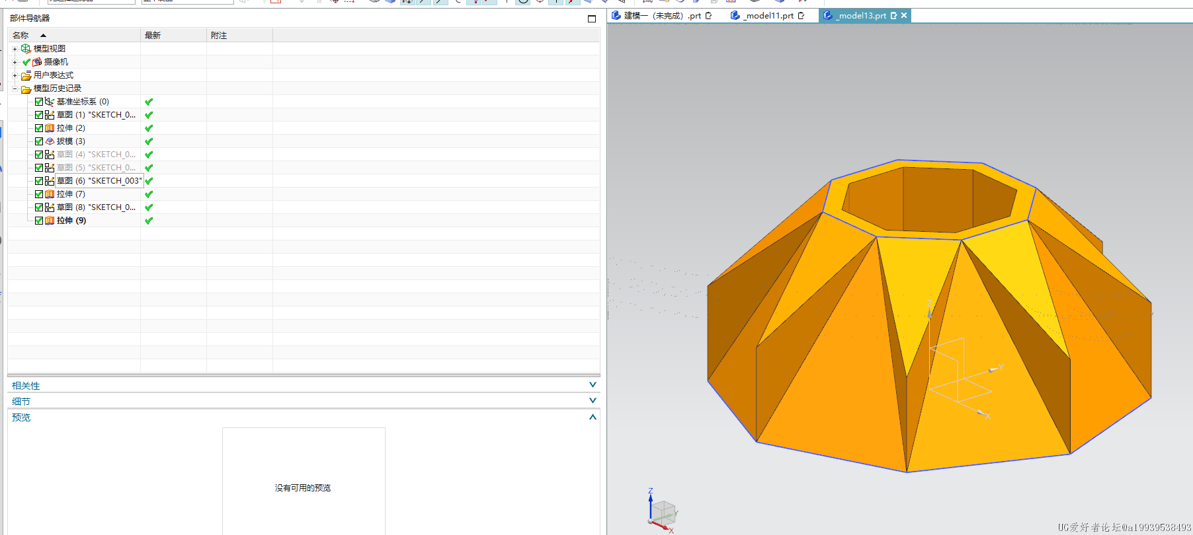Expand the 摄像机 tree node
Image resolution: width=1193 pixels, height=535 pixels.
15,62
